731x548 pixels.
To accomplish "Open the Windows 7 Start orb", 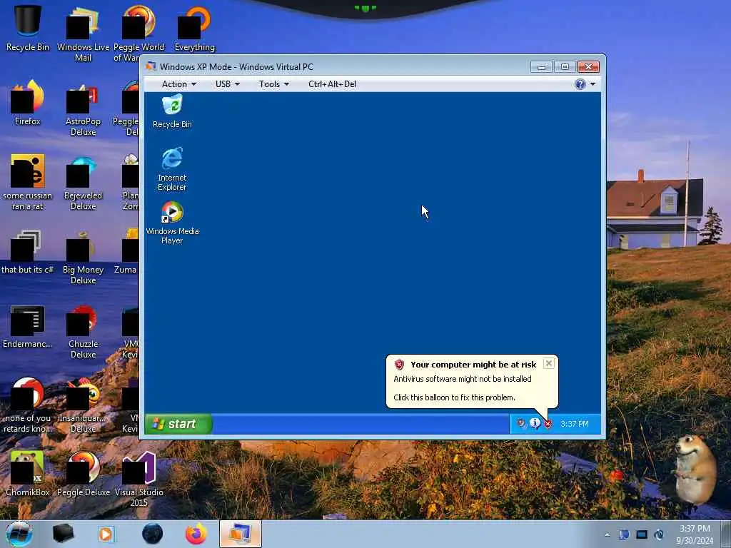I will 19,534.
